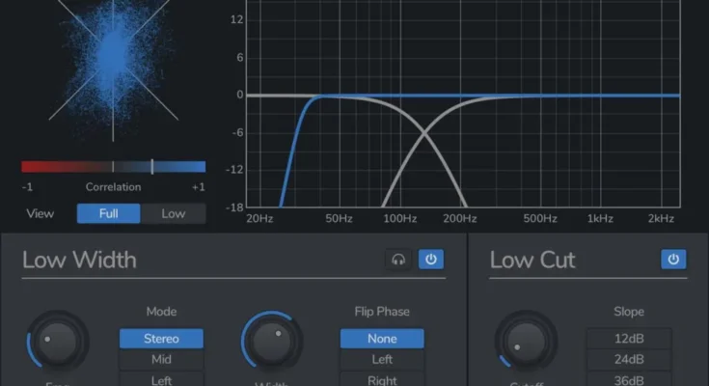This screenshot has width=709, height=386.
Task: Click the headphones solo icon in Low Width
Action: coord(397,260)
